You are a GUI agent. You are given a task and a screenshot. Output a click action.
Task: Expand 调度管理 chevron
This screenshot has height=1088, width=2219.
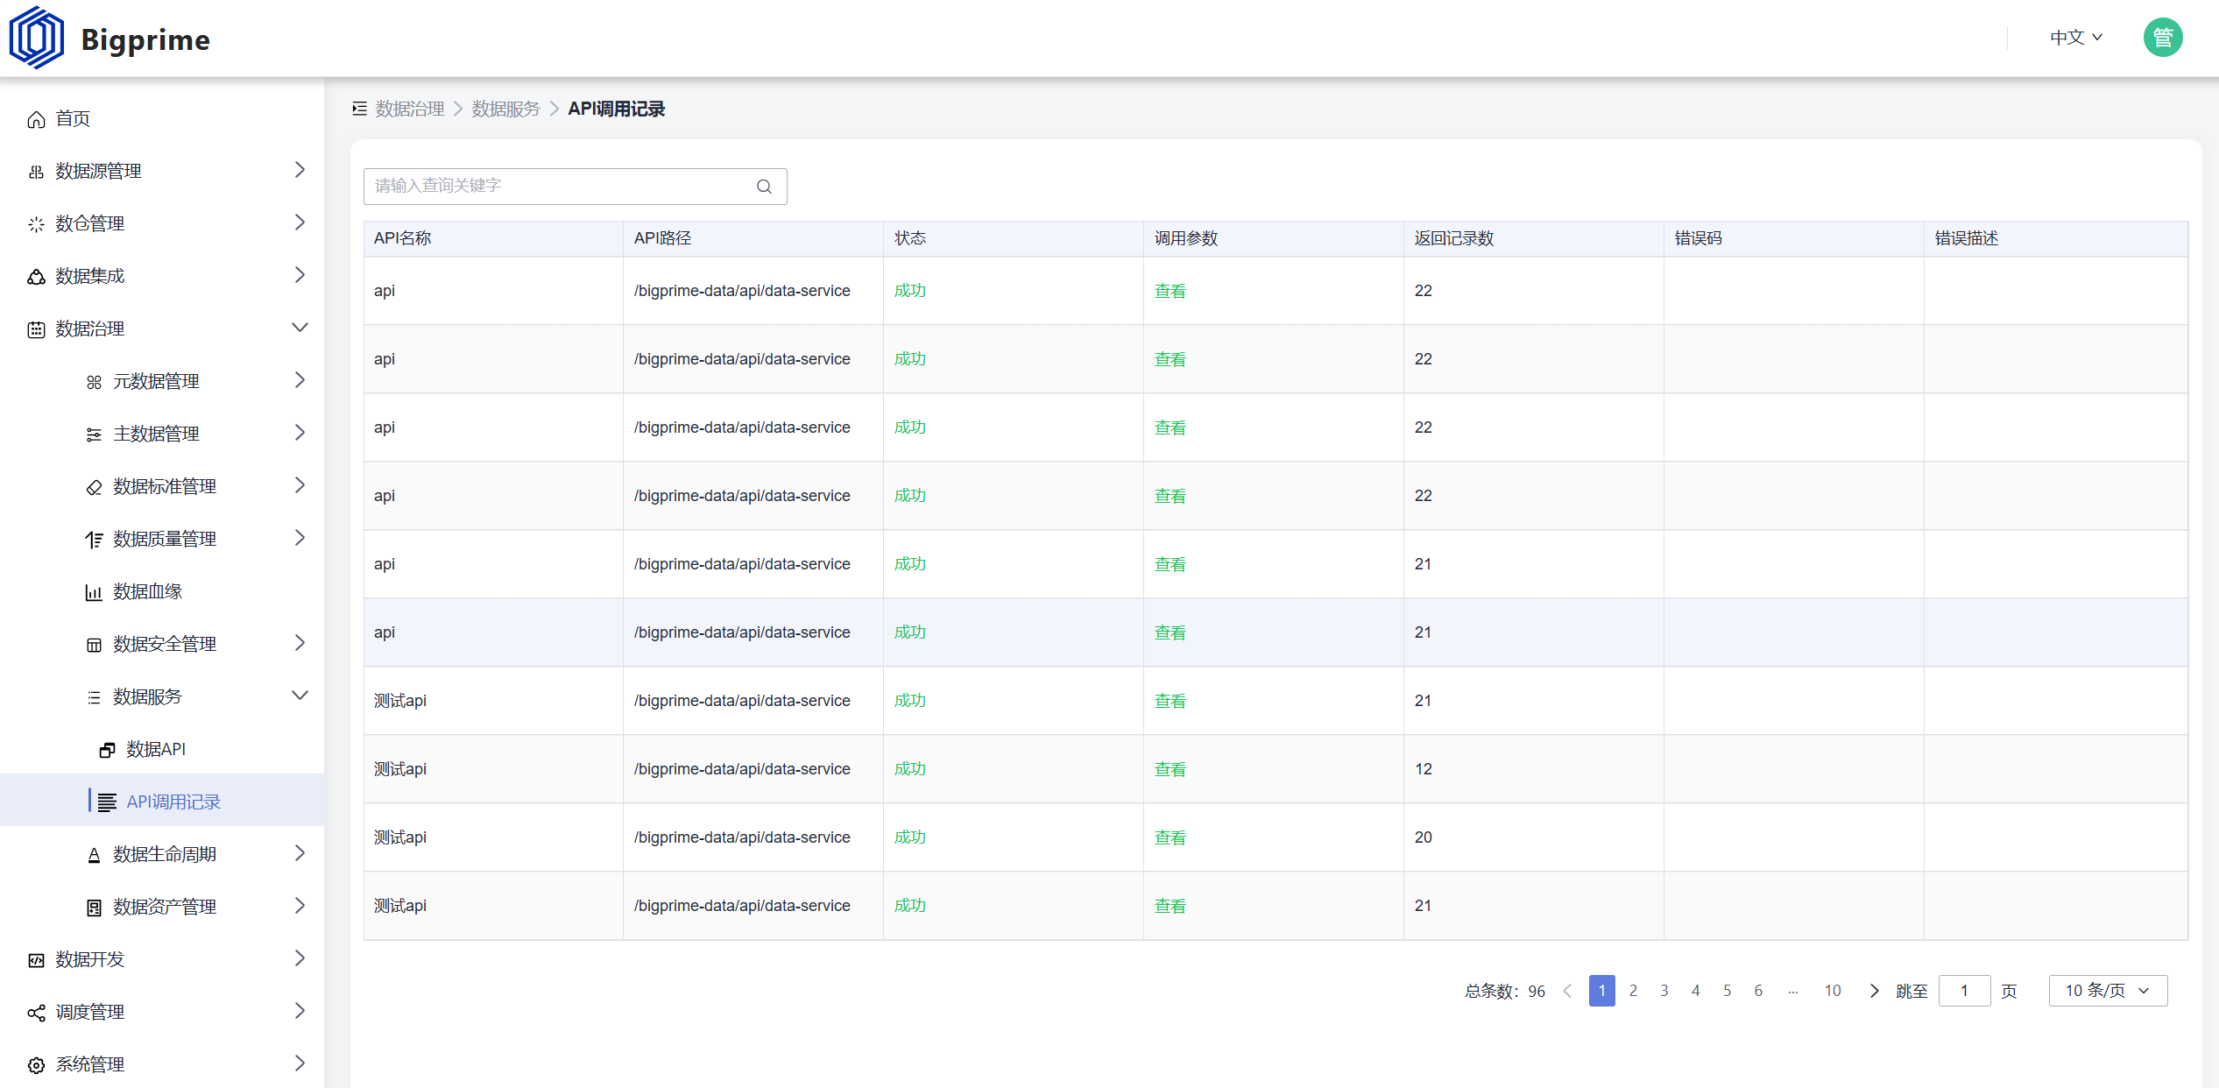point(300,1011)
